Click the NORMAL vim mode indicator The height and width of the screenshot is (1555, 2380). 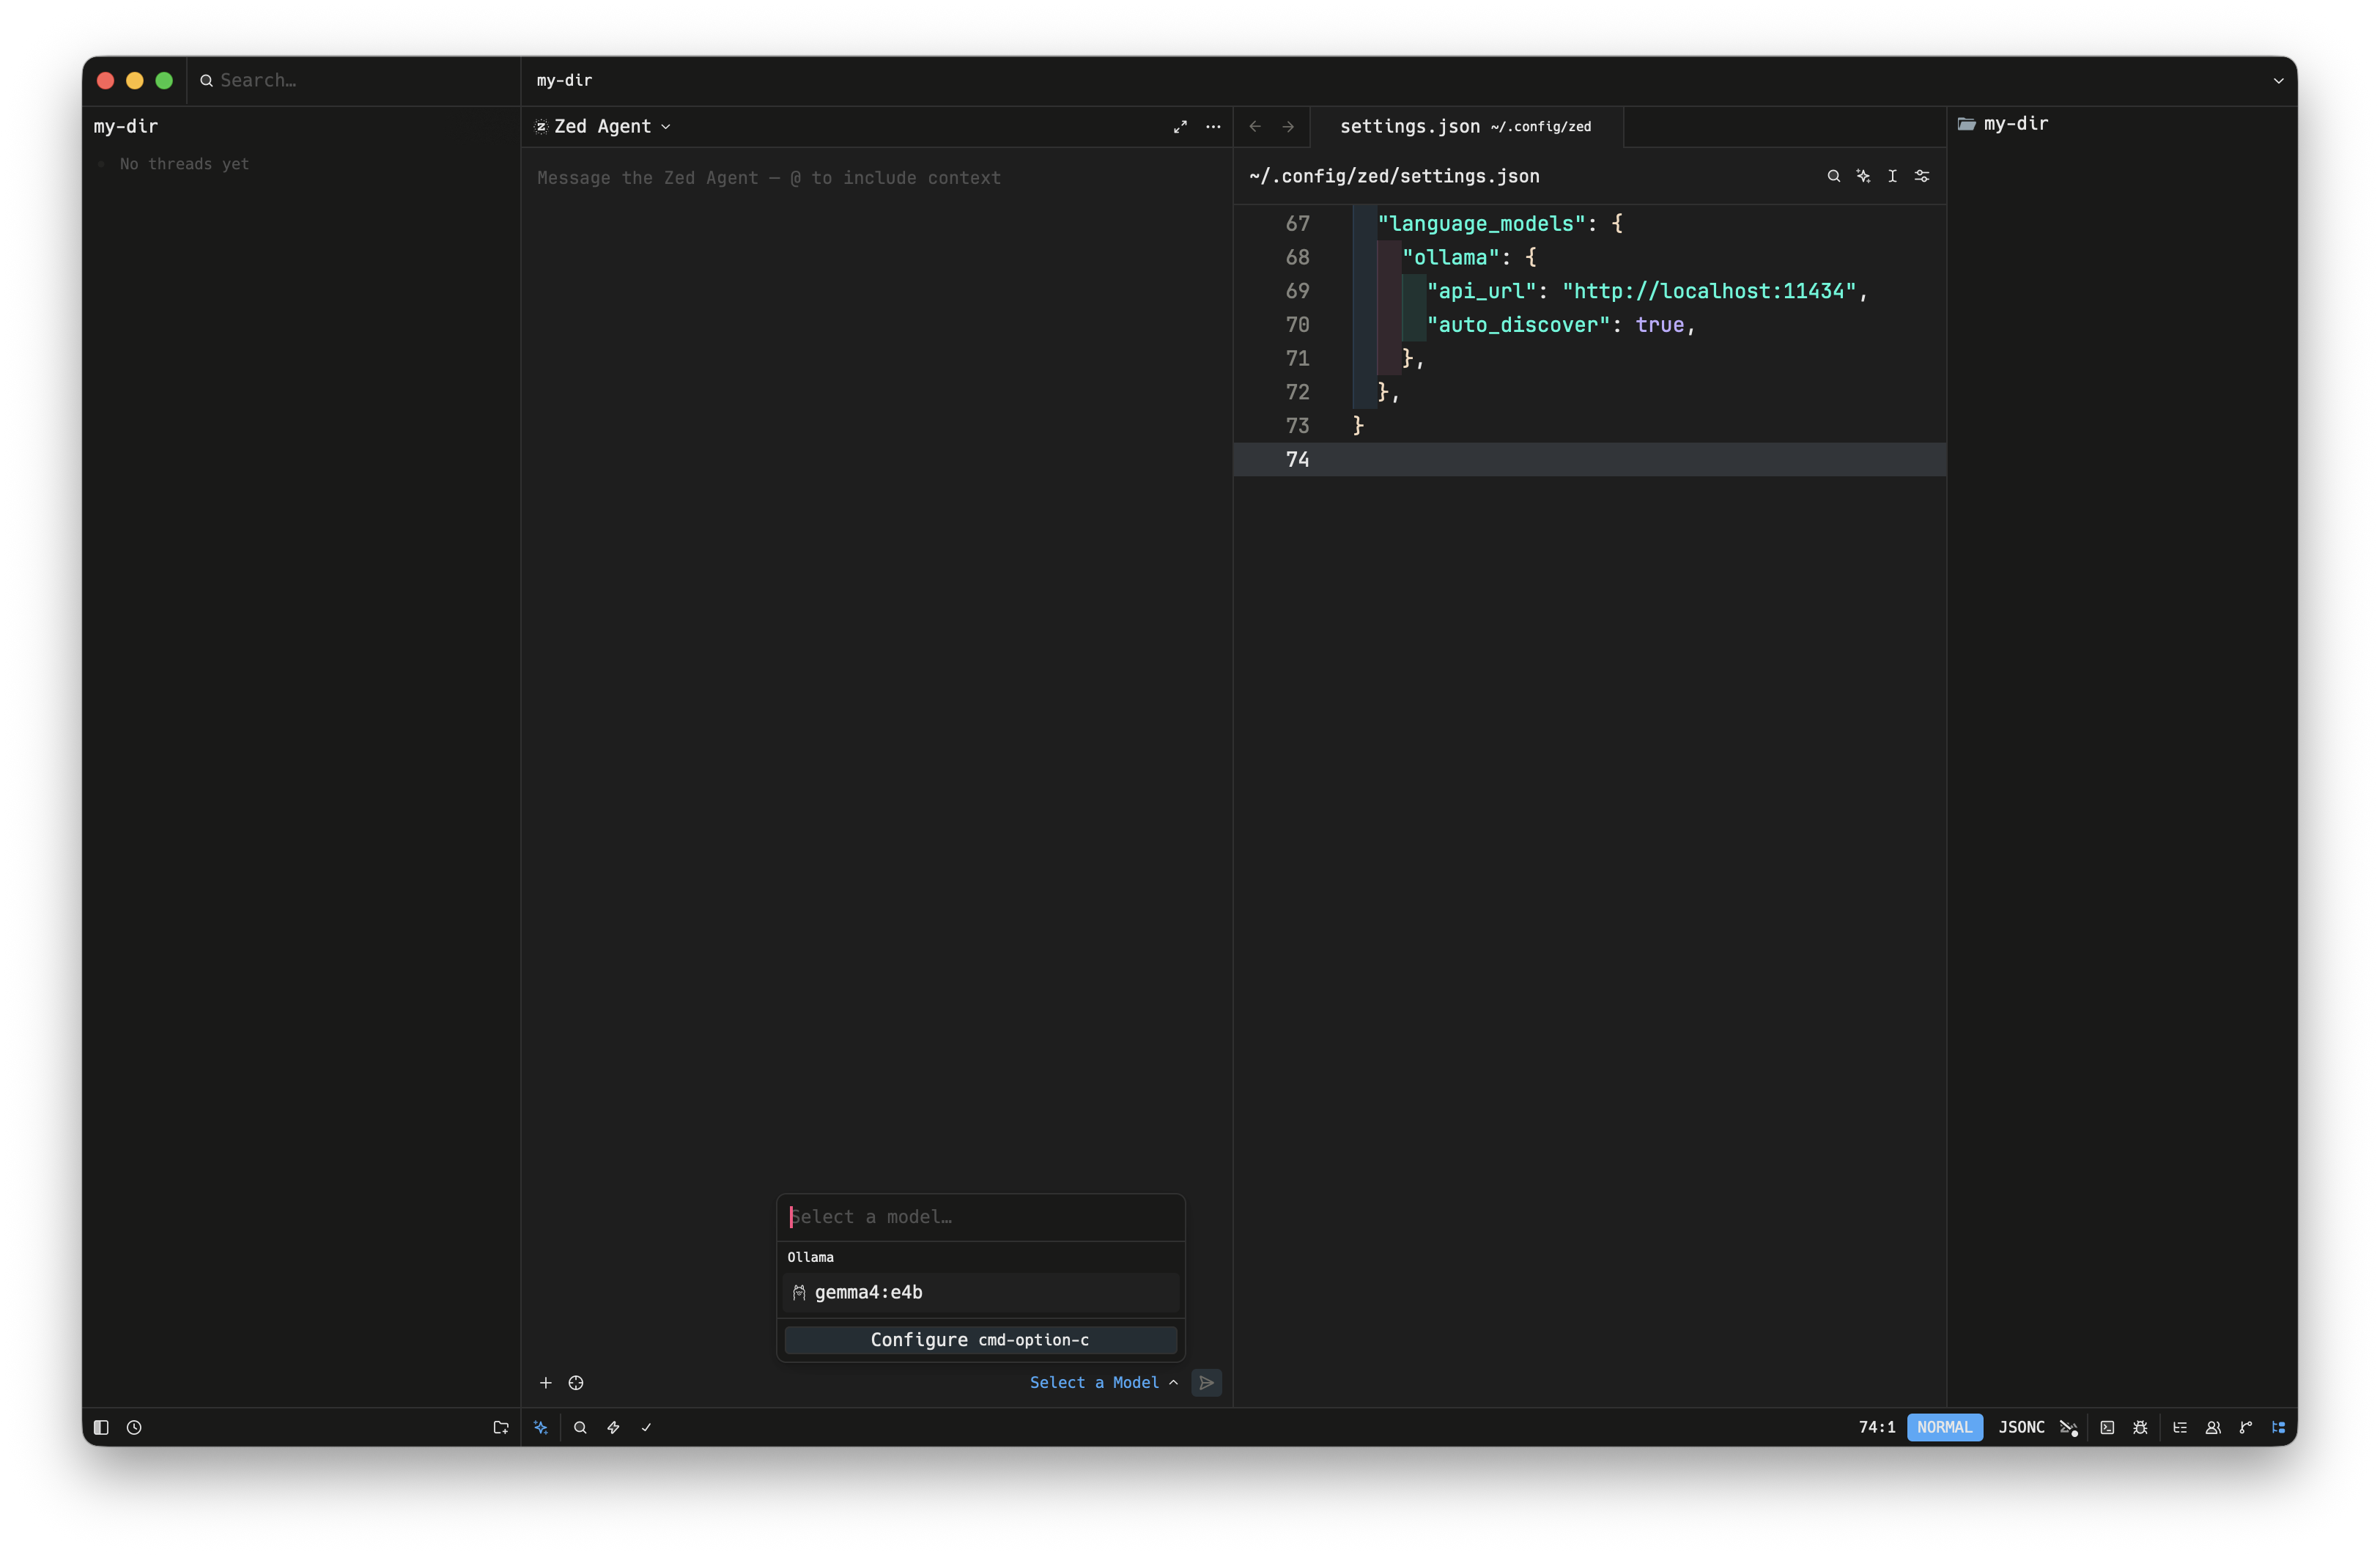[1944, 1428]
